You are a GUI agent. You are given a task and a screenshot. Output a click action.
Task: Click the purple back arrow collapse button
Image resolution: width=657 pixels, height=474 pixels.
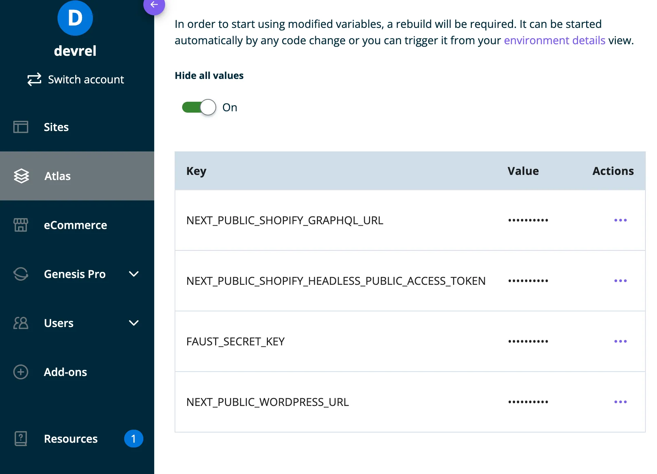[x=154, y=5]
